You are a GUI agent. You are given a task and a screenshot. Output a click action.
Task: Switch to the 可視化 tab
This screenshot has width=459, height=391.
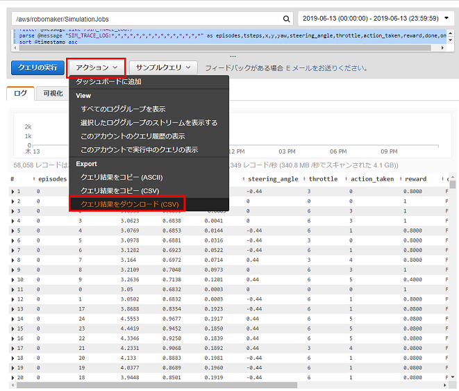tap(53, 93)
